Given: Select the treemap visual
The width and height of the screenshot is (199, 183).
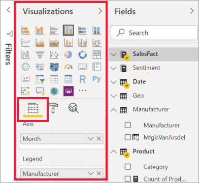Looking at the screenshot, I should pos(97,55).
